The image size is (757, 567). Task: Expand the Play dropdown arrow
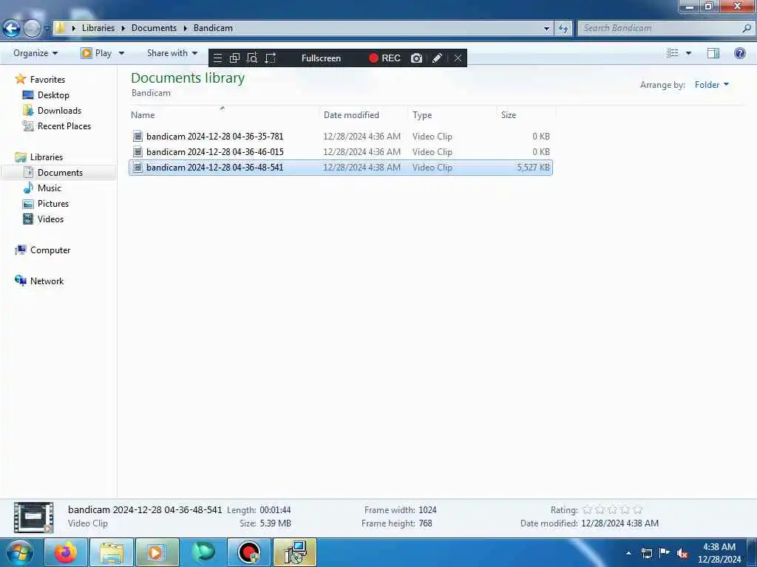click(121, 53)
